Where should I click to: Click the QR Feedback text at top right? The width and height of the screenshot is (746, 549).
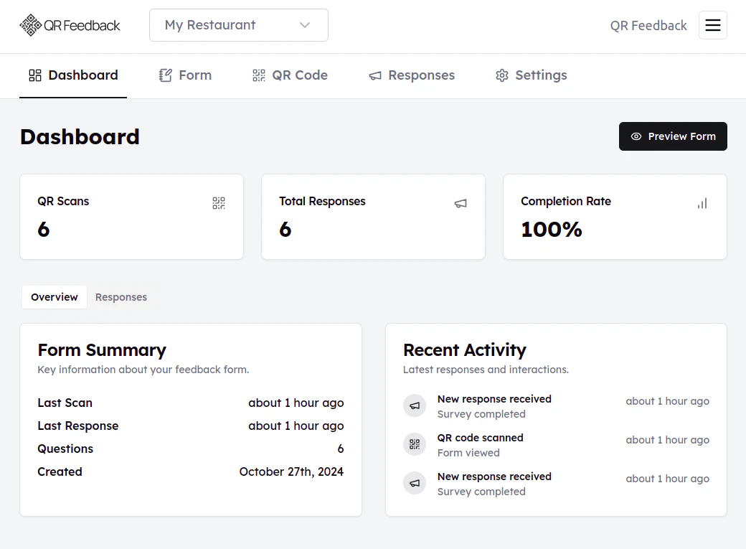pos(648,25)
